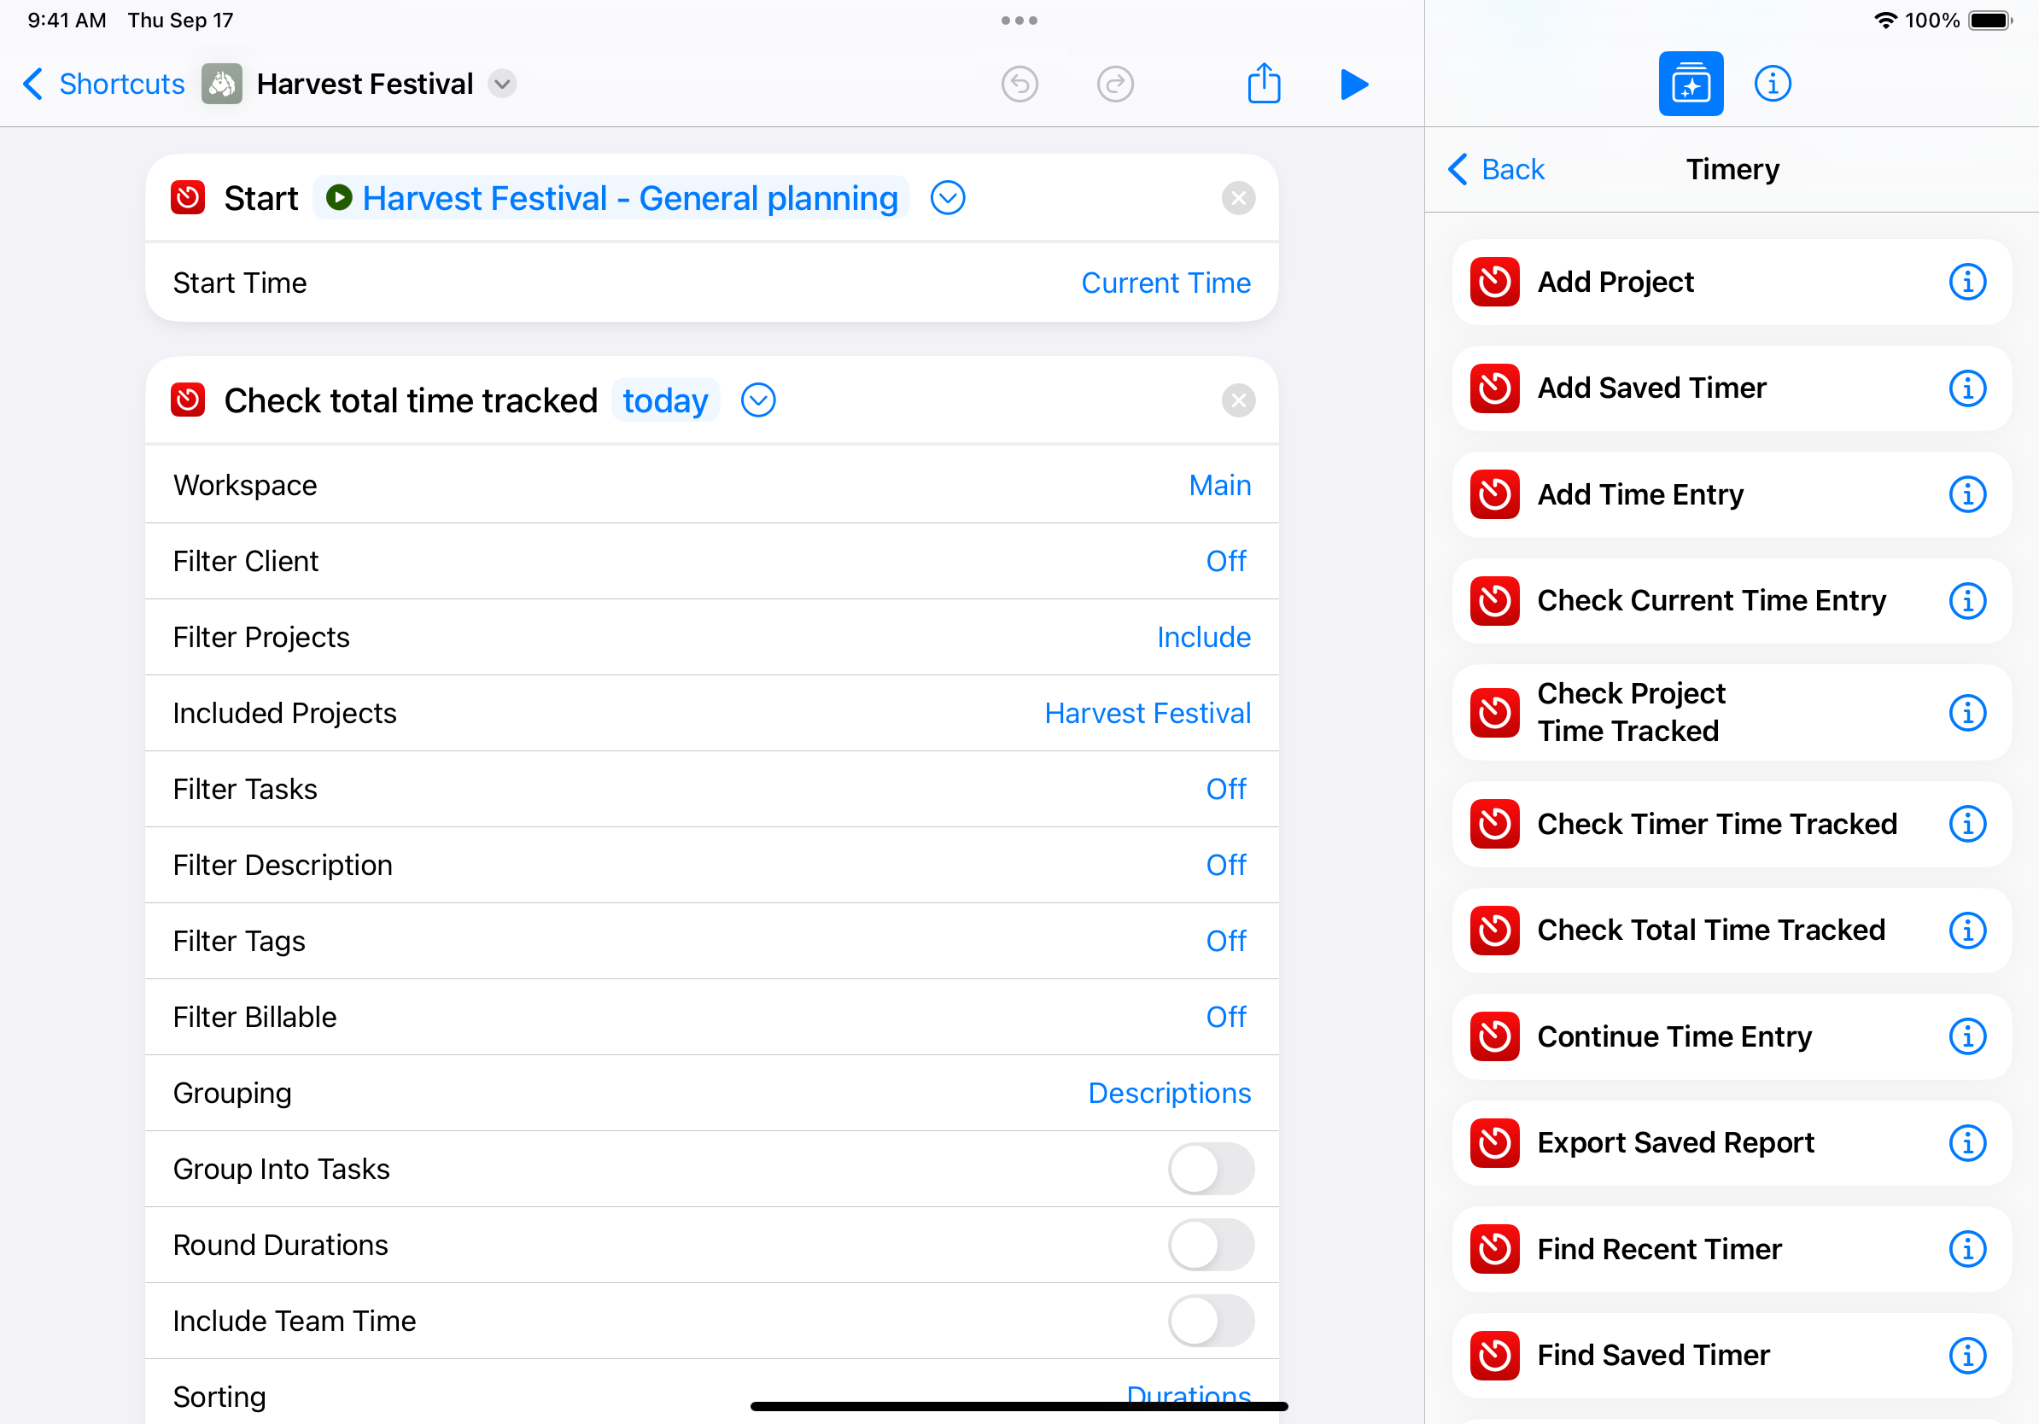Show info for Export Saved Report
This screenshot has width=2039, height=1424.
pos(1967,1142)
